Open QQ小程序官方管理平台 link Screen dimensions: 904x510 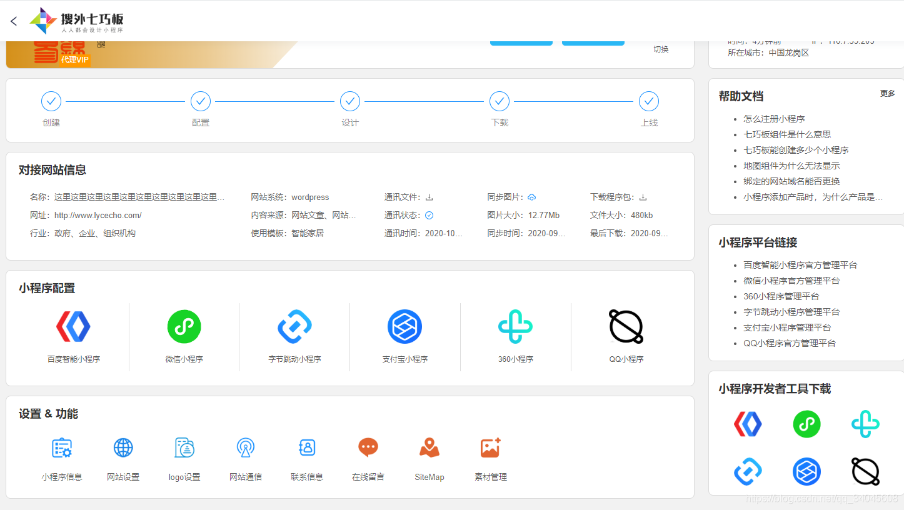[790, 343]
